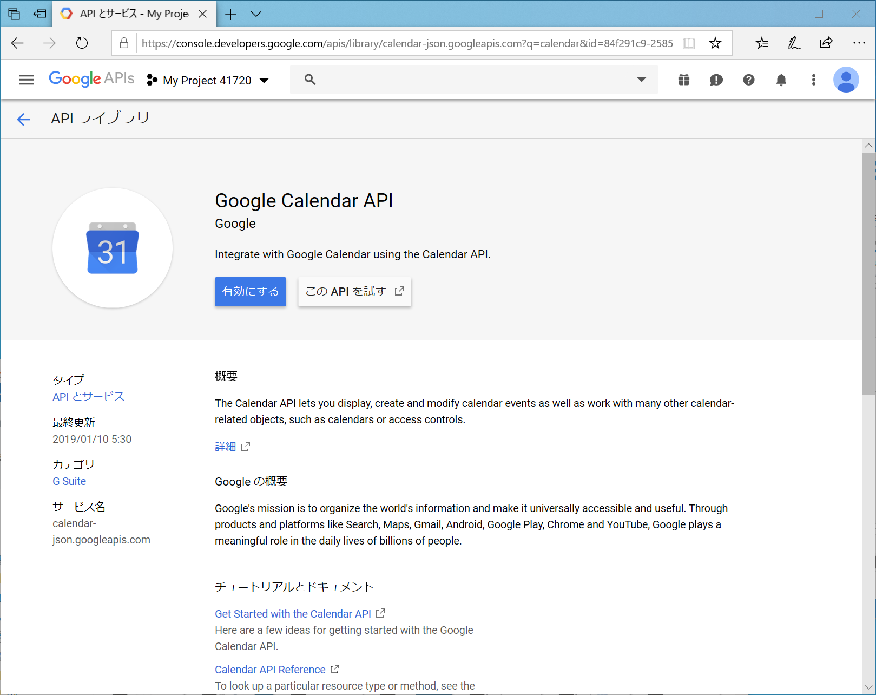876x695 pixels.
Task: Open the three-dot utilities menu
Action: click(x=814, y=80)
